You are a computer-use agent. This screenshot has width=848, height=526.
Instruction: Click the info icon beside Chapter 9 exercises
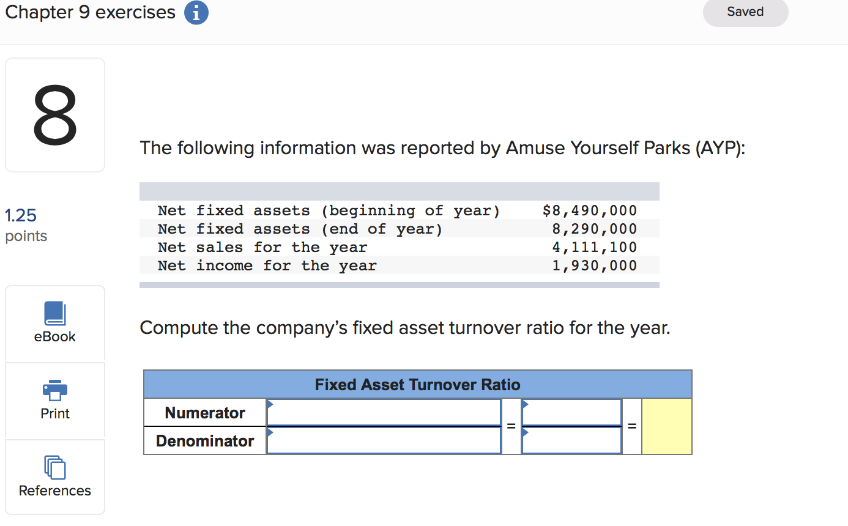(x=196, y=13)
